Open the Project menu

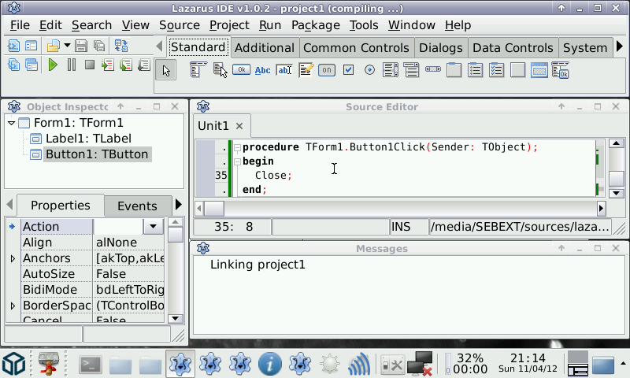pyautogui.click(x=229, y=25)
